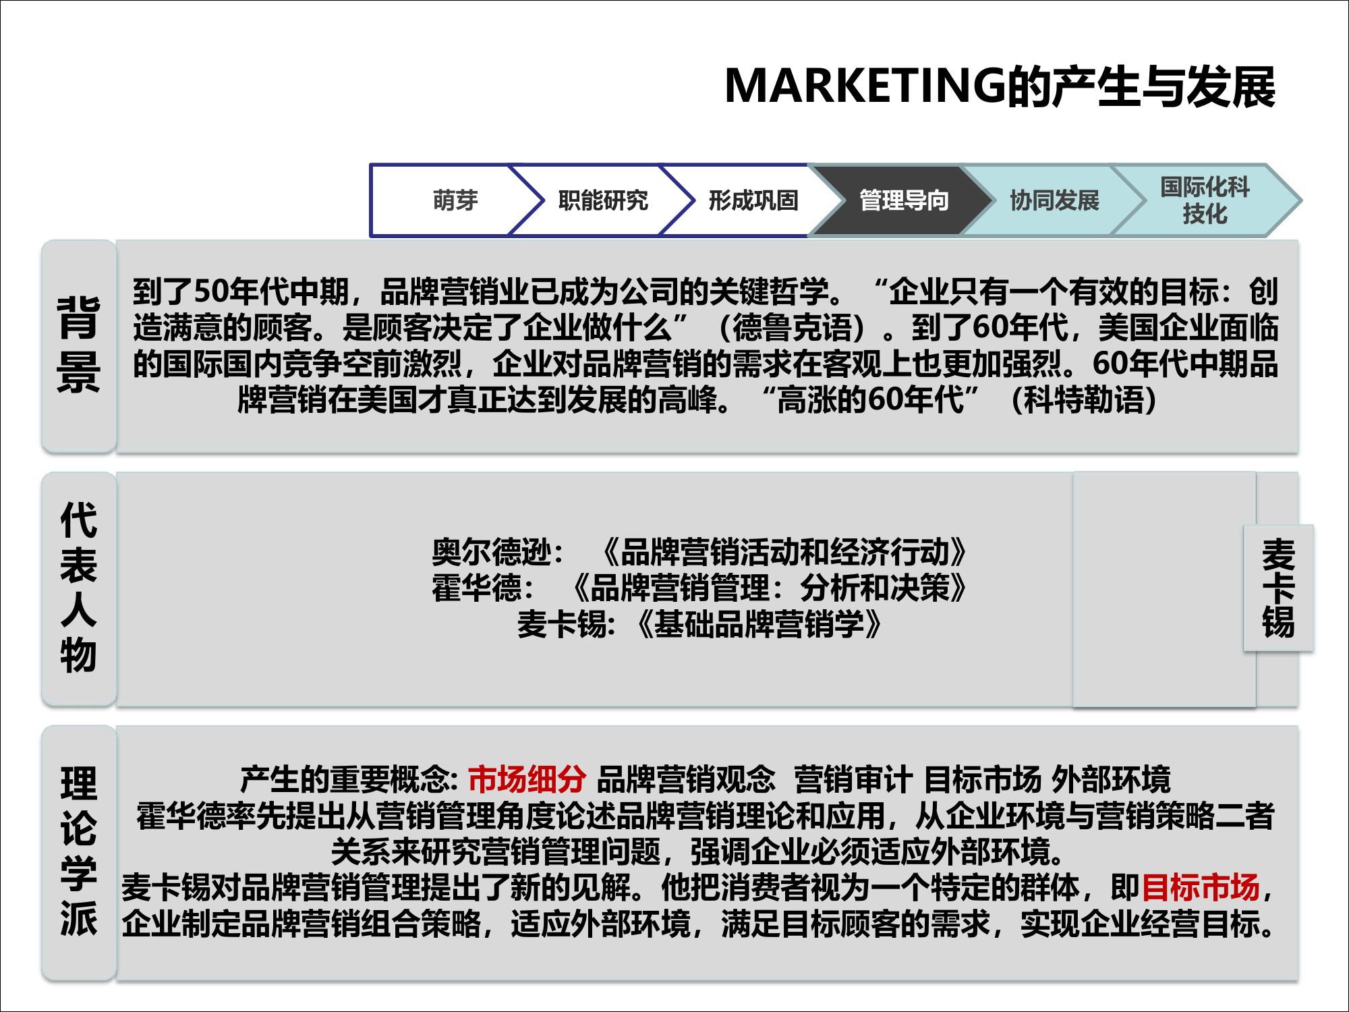Select the 形成巩固 stage arrow
Image resolution: width=1349 pixels, height=1012 pixels.
(753, 200)
